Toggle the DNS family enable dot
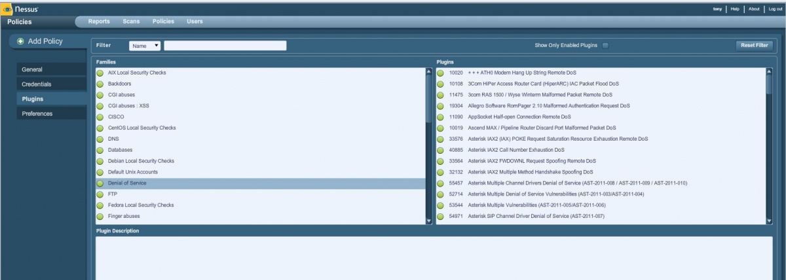 click(100, 139)
